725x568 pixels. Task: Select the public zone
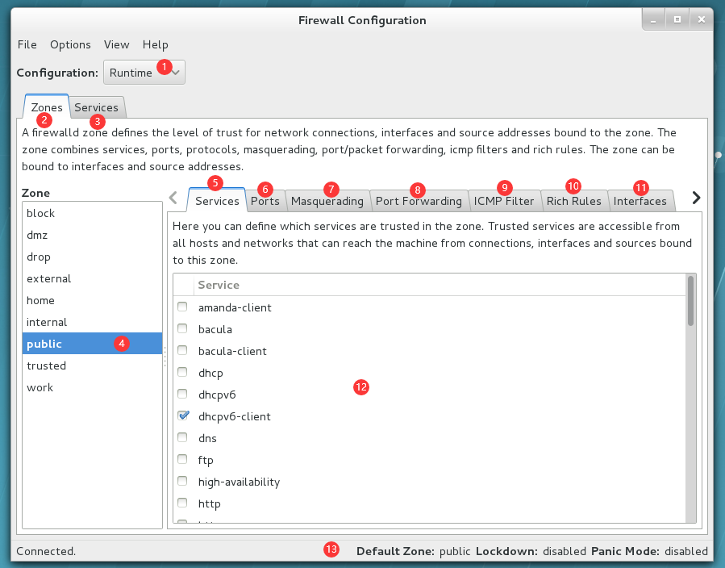coord(92,344)
